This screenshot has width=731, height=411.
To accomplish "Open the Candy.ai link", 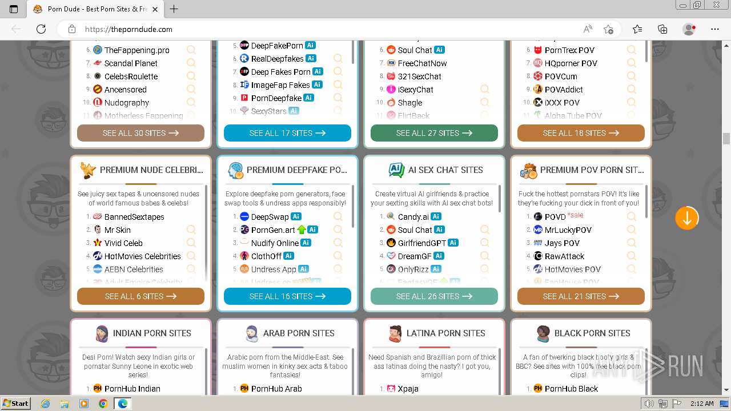I will 413,217.
